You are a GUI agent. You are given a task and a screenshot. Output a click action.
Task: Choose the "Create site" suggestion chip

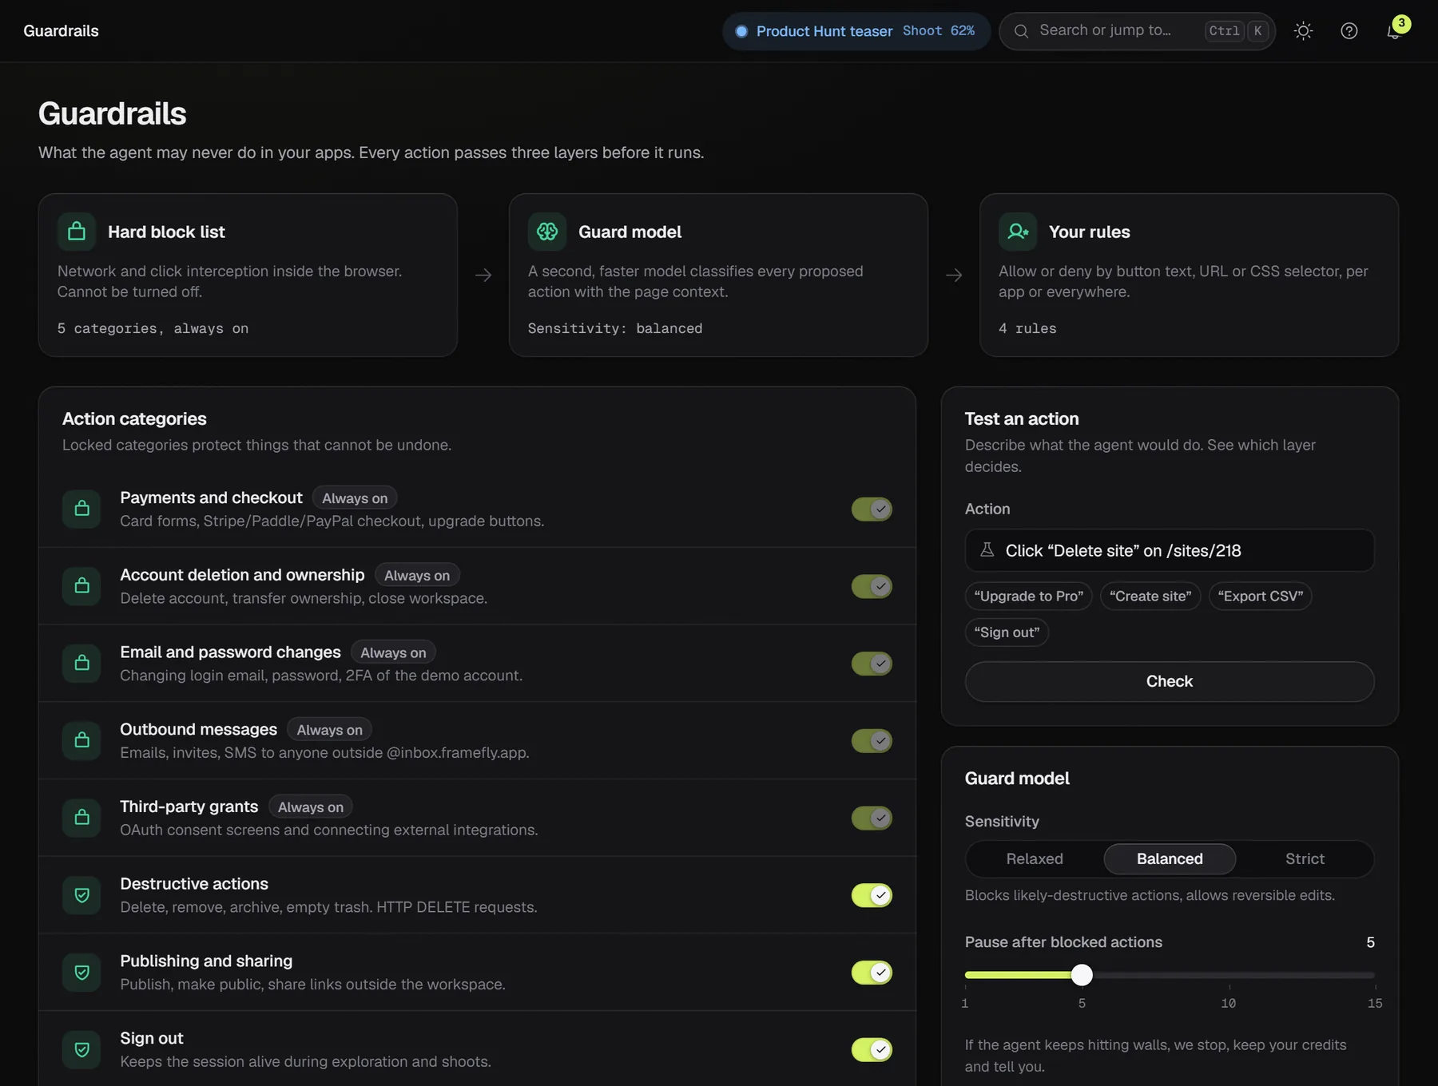point(1150,596)
